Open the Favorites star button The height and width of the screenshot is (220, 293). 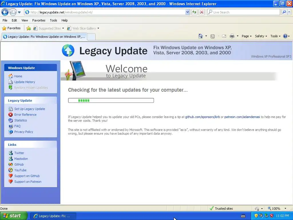11,28
